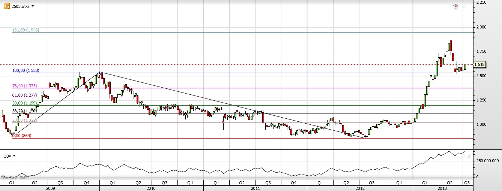The image size is (502, 191).
Task: Select the Fibonacci label 76,40 (1 375)
Action: coord(25,86)
